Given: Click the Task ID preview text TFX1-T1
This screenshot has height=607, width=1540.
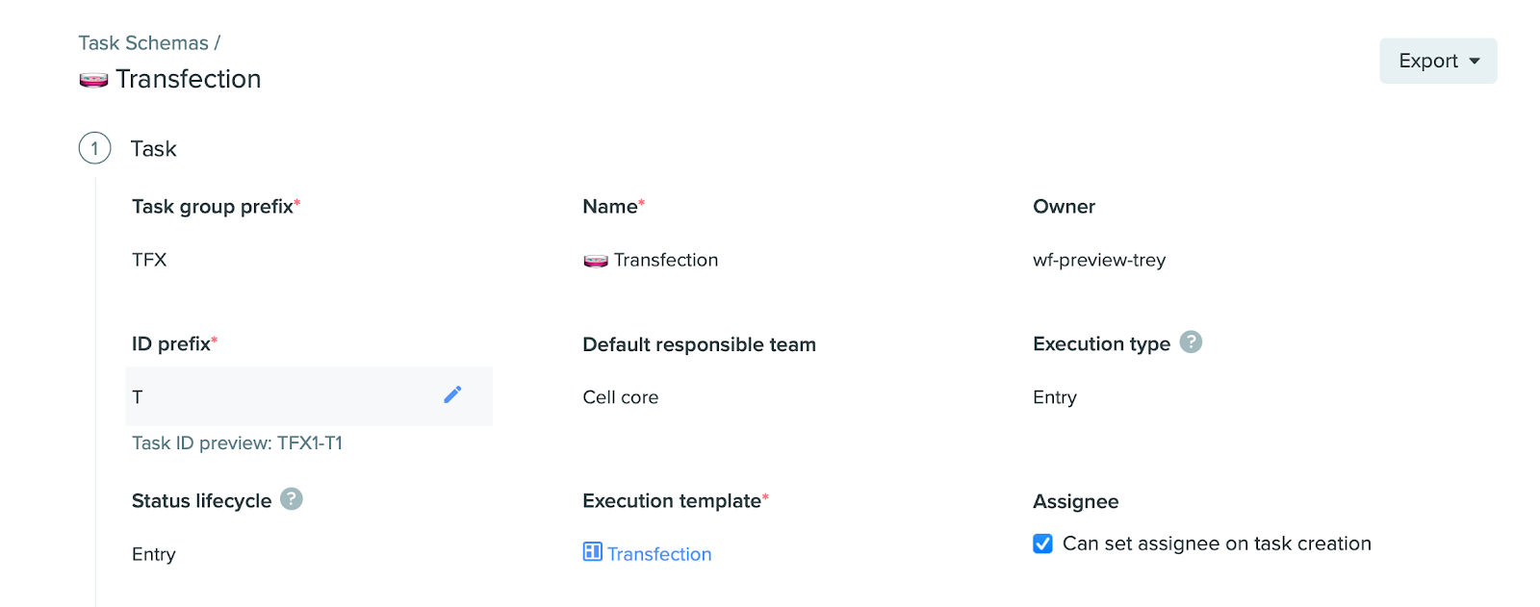Looking at the screenshot, I should [238, 443].
